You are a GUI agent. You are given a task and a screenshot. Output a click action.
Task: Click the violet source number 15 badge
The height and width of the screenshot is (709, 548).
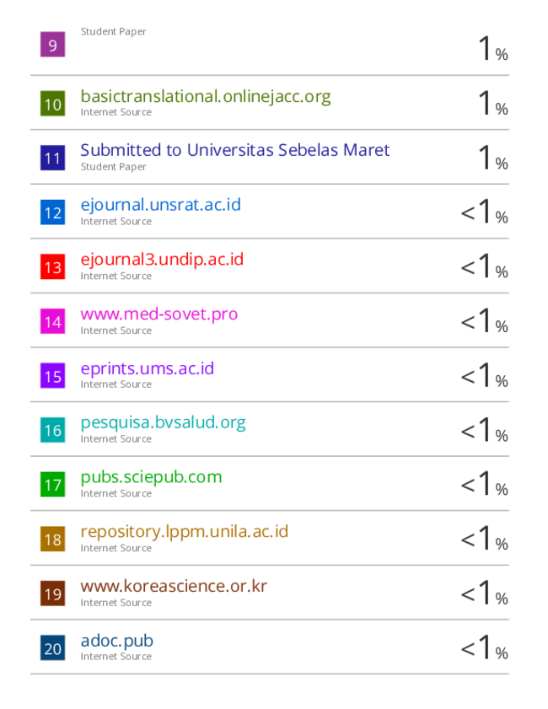pos(52,375)
